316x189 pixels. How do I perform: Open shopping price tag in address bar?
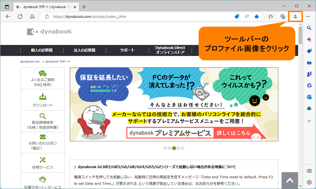(237, 17)
